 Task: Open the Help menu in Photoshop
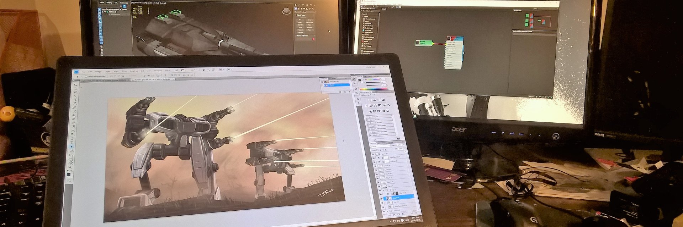(x=168, y=71)
